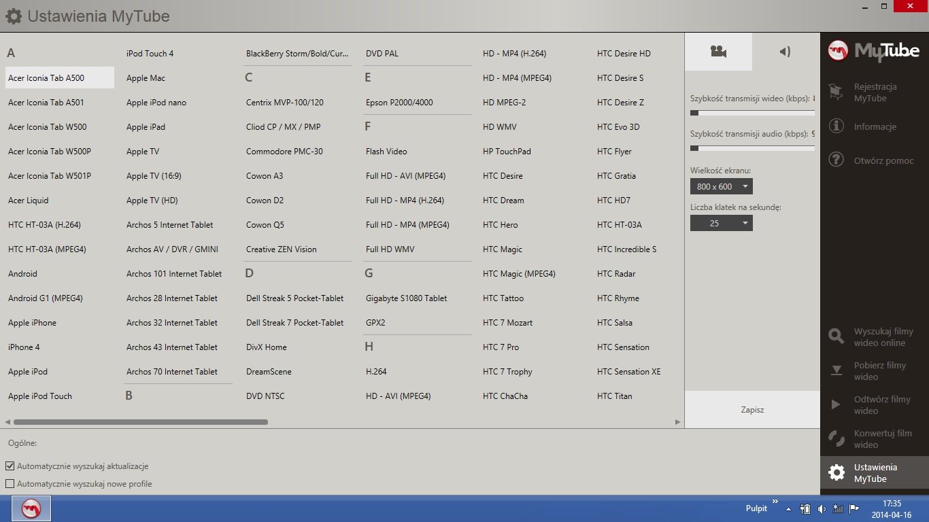This screenshot has height=522, width=929.
Task: Click MyTube app icon in taskbar
Action: click(31, 508)
